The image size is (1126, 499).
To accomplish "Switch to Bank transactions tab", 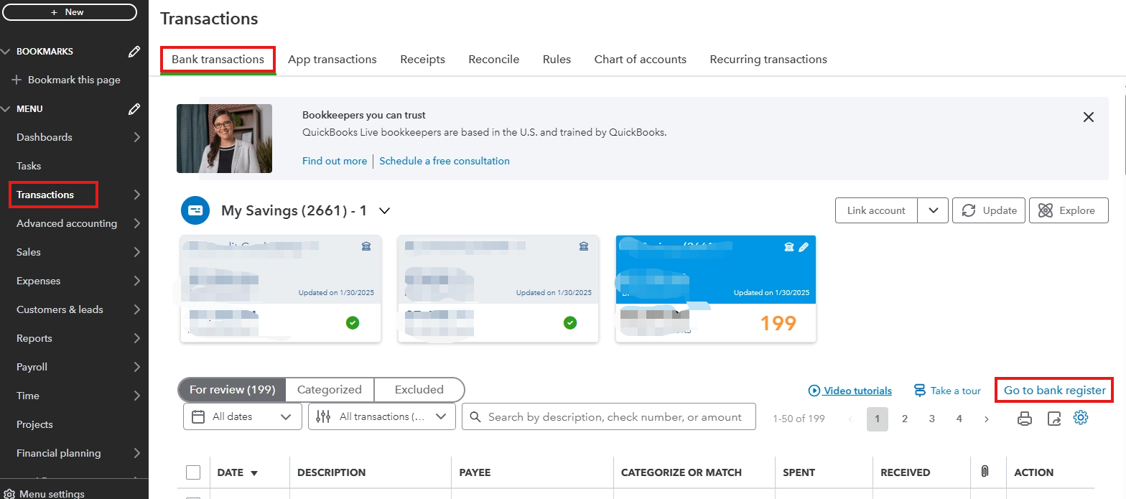I will [218, 60].
